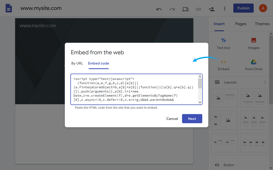Cancel the embed dialog

coord(172,119)
